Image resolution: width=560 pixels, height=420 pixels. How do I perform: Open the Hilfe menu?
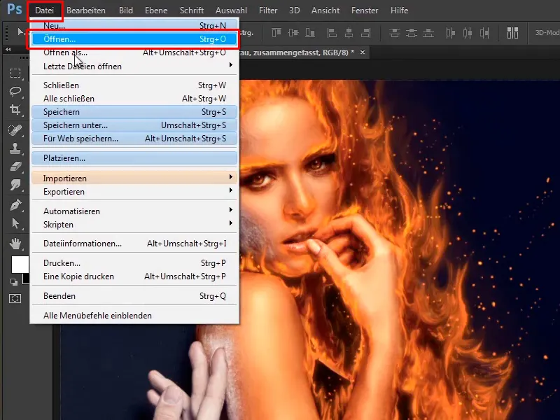coord(399,10)
